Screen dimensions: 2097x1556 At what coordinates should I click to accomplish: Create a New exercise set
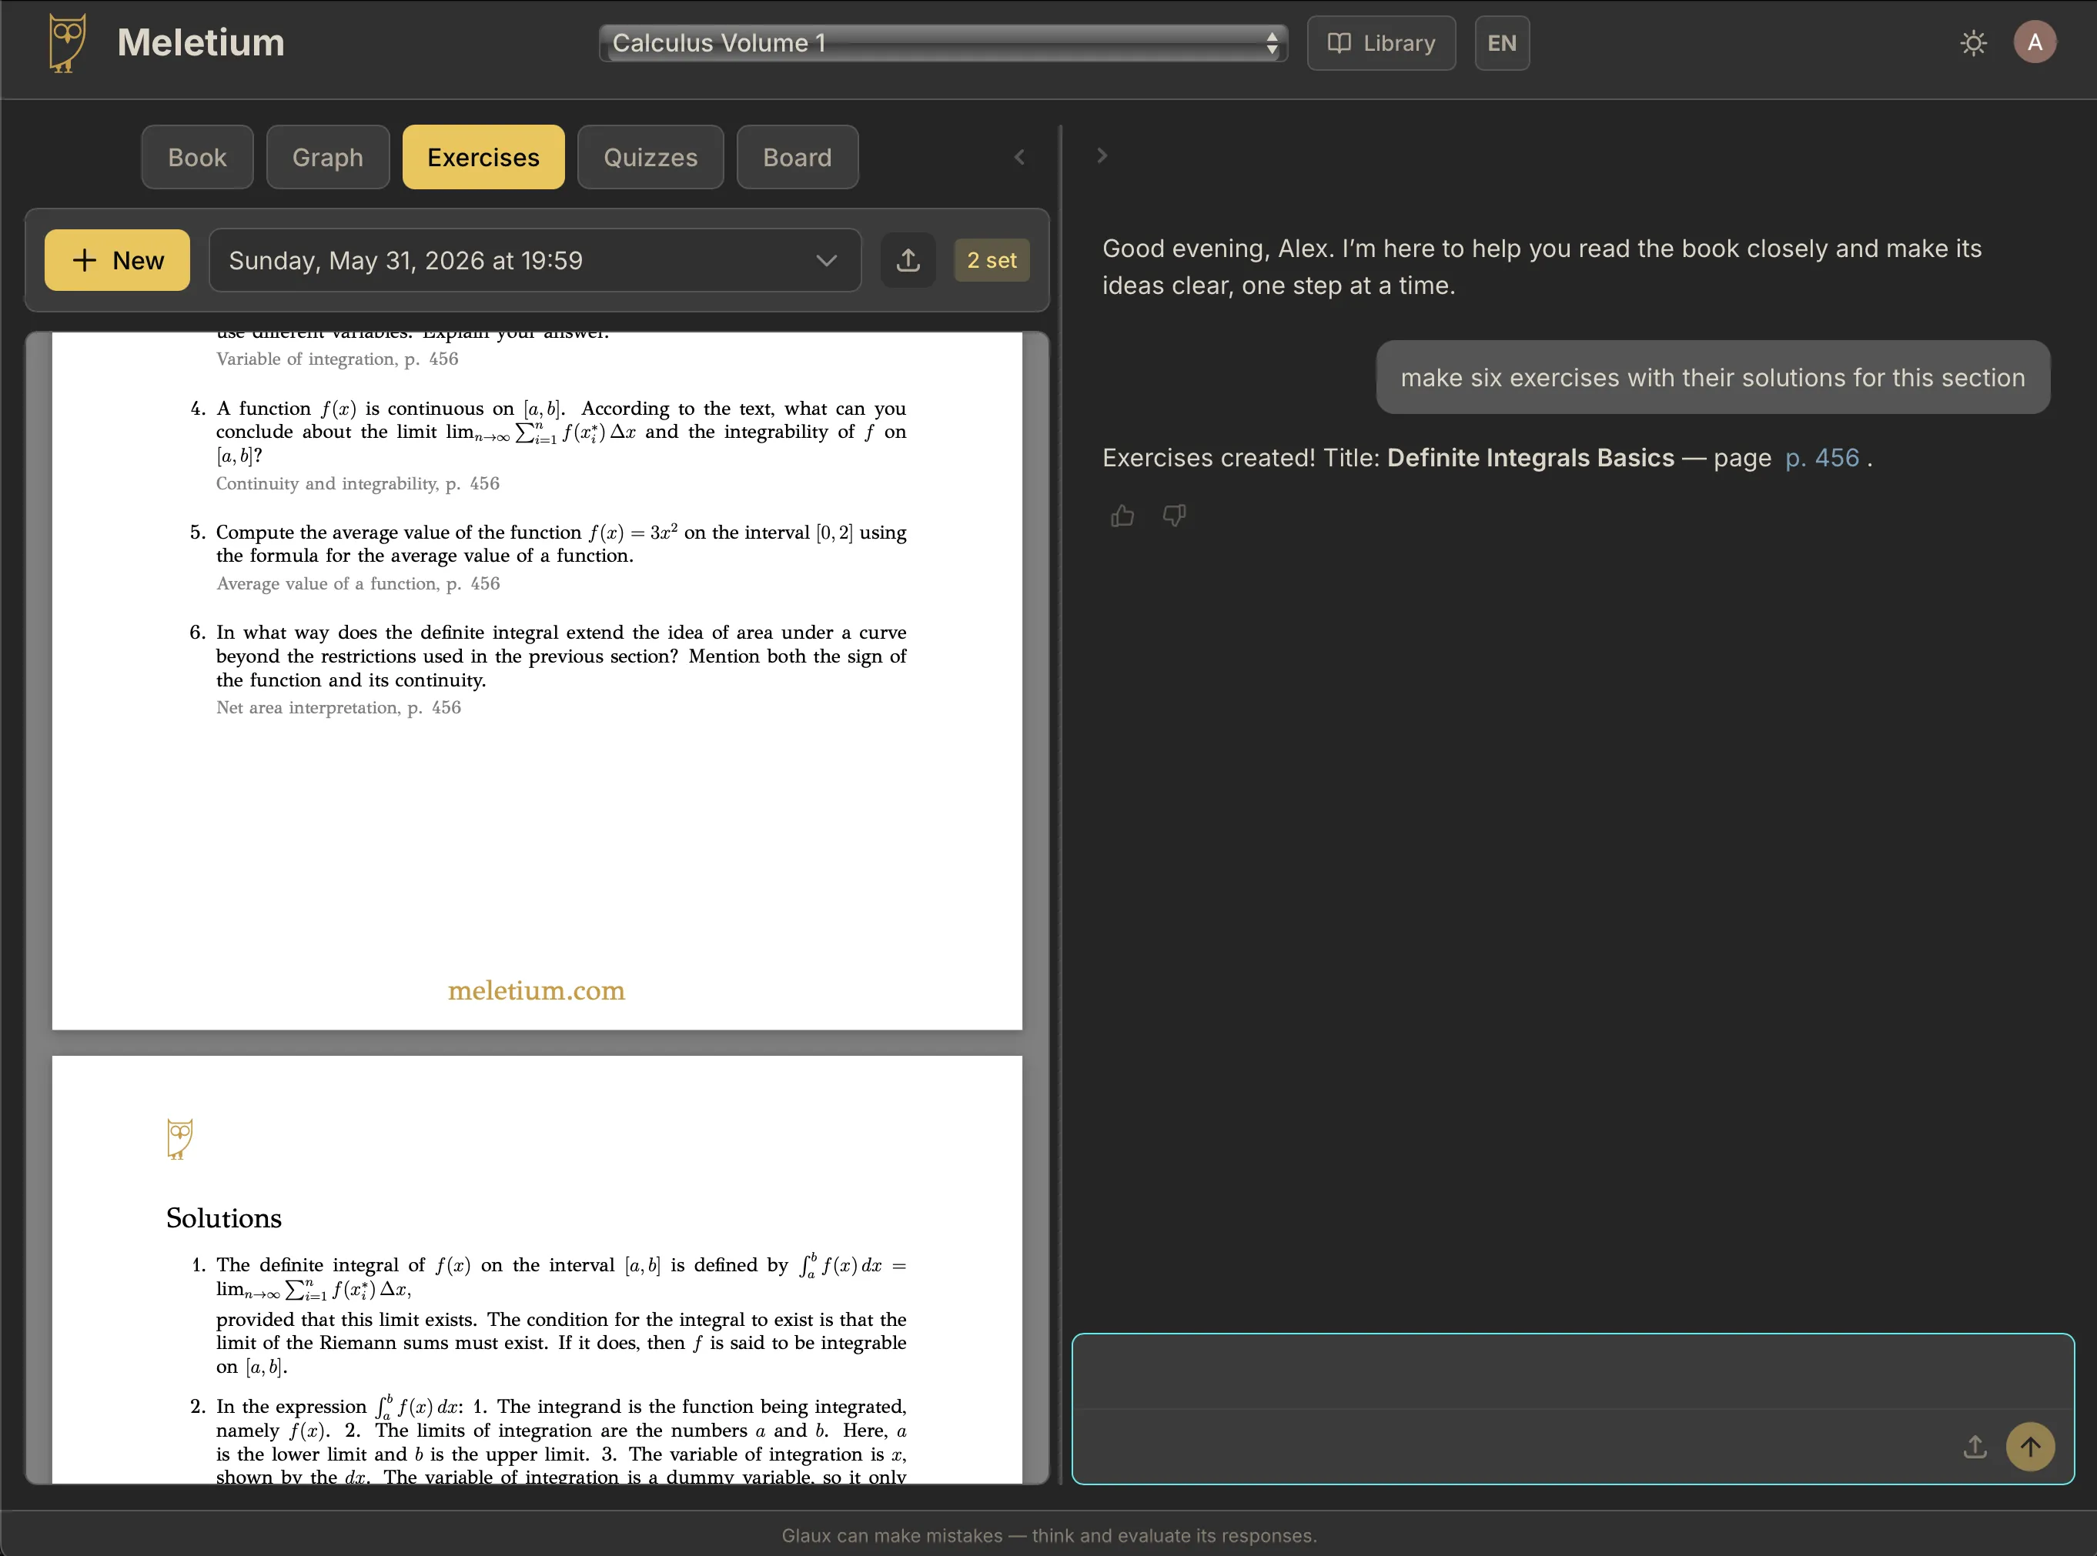(117, 260)
